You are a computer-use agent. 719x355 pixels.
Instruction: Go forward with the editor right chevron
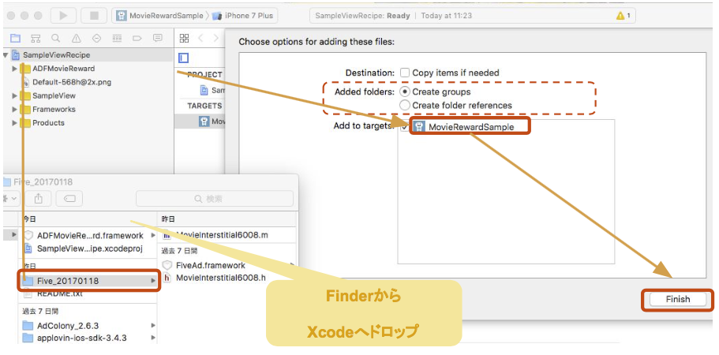[x=215, y=38]
